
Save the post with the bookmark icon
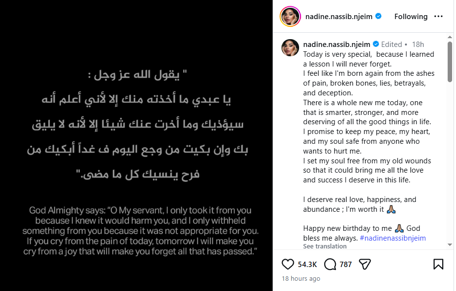[x=438, y=265]
